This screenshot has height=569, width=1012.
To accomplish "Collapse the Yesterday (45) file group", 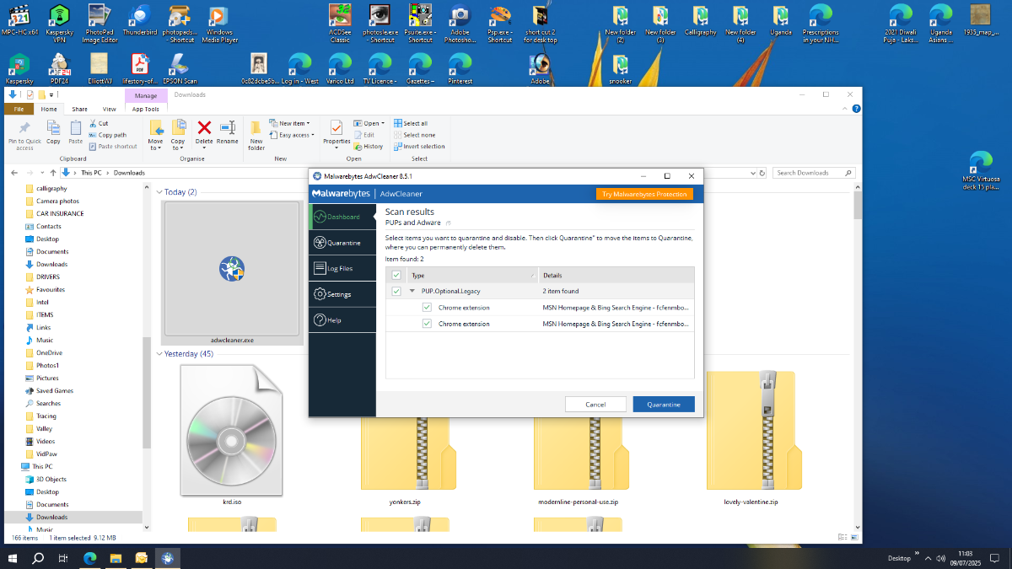I will 160,354.
